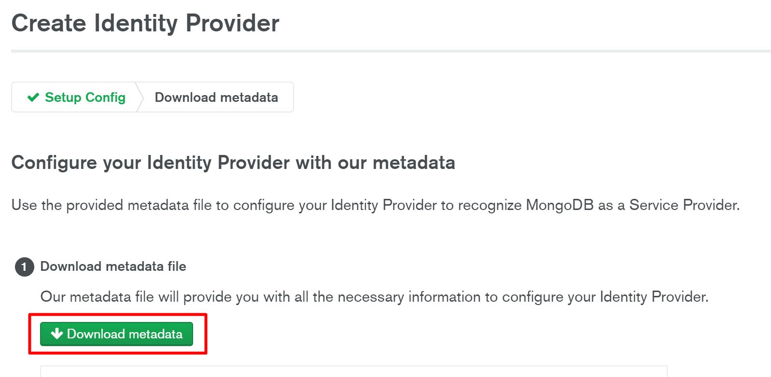
Task: Click the horizontal divider under the page title
Action: 391,51
